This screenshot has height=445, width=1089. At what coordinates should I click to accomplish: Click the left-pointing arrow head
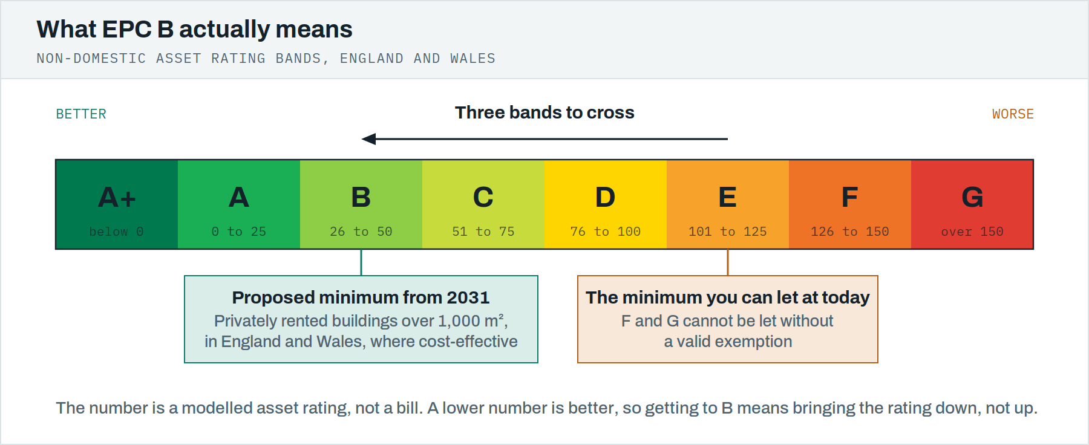tap(368, 139)
